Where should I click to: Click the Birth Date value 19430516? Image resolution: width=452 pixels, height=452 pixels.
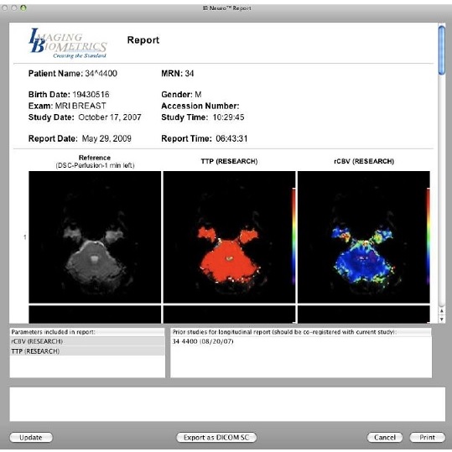[x=91, y=95]
